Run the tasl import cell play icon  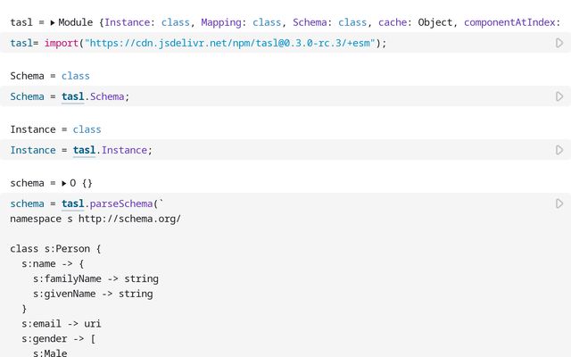point(559,43)
